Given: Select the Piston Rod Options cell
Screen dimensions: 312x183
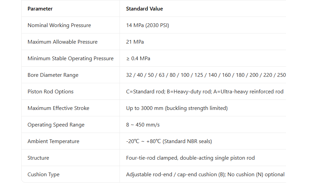Looking at the screenshot, I should [51, 92].
